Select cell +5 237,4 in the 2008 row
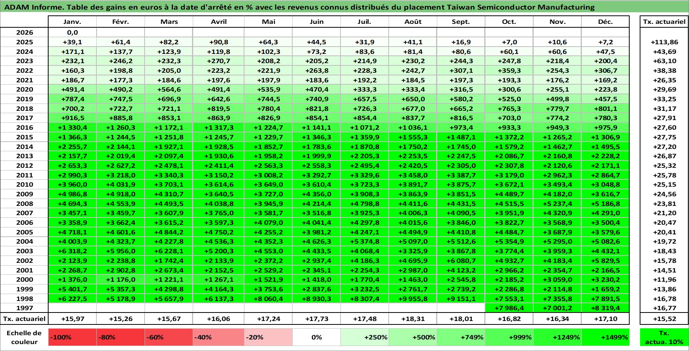Viewport: 689px width, 351px height. pos(558,204)
